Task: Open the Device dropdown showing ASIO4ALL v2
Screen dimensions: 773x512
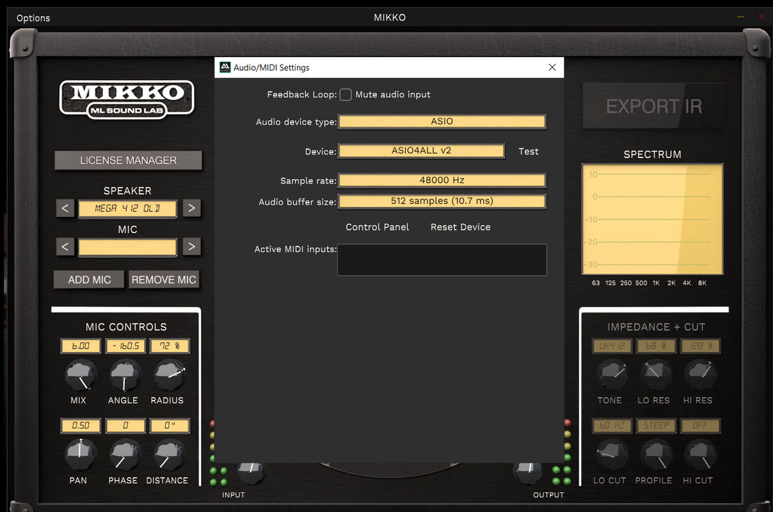Action: 422,151
